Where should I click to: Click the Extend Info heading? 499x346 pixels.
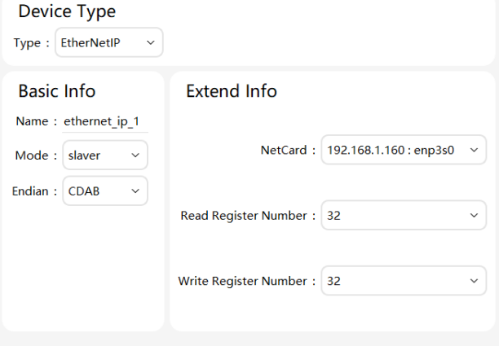[x=232, y=91]
